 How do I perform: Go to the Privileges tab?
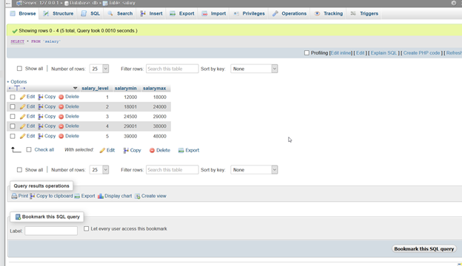point(250,13)
